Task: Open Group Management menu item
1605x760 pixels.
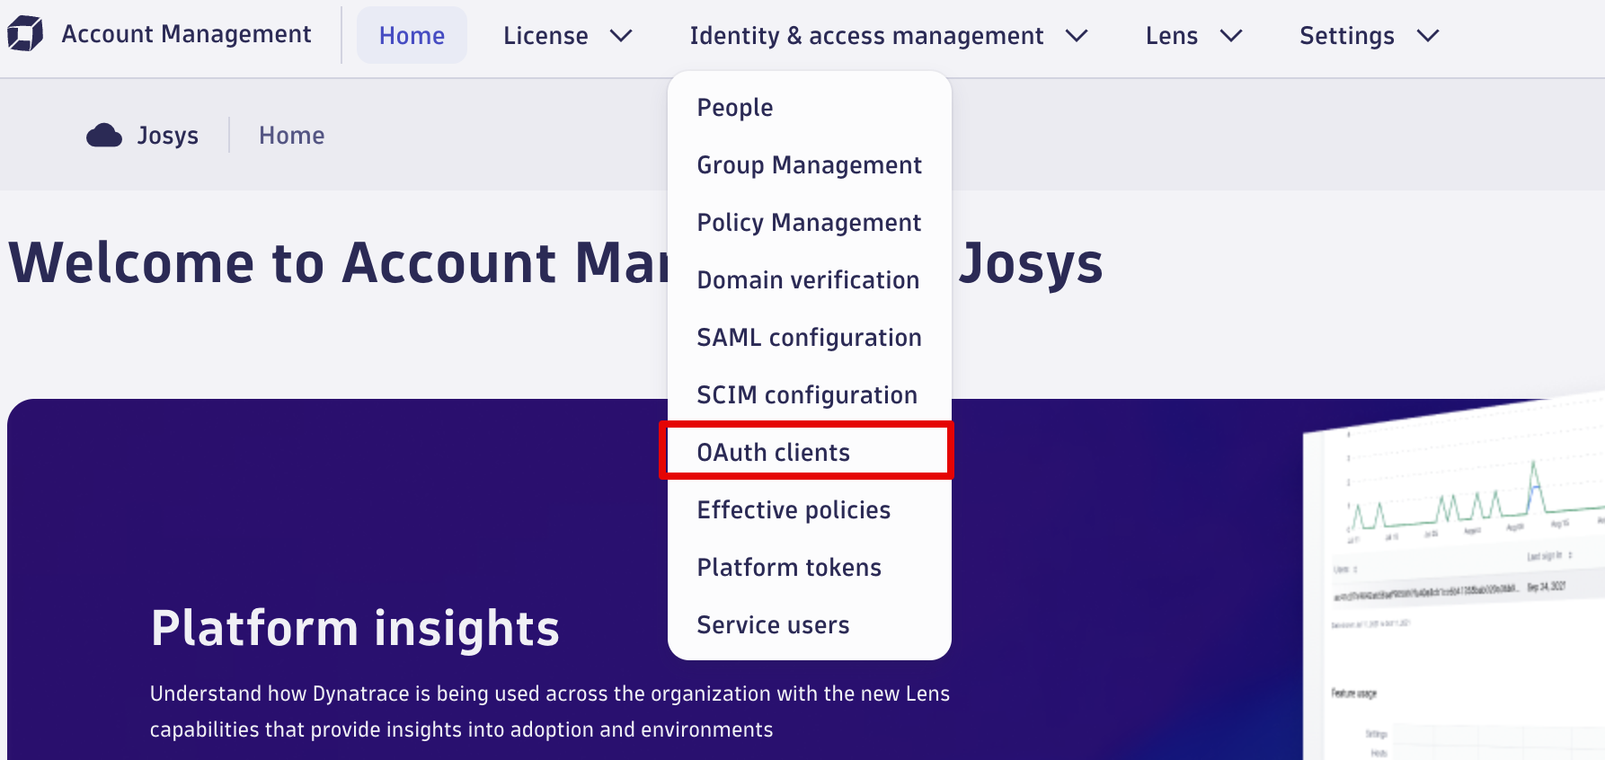Action: [809, 165]
